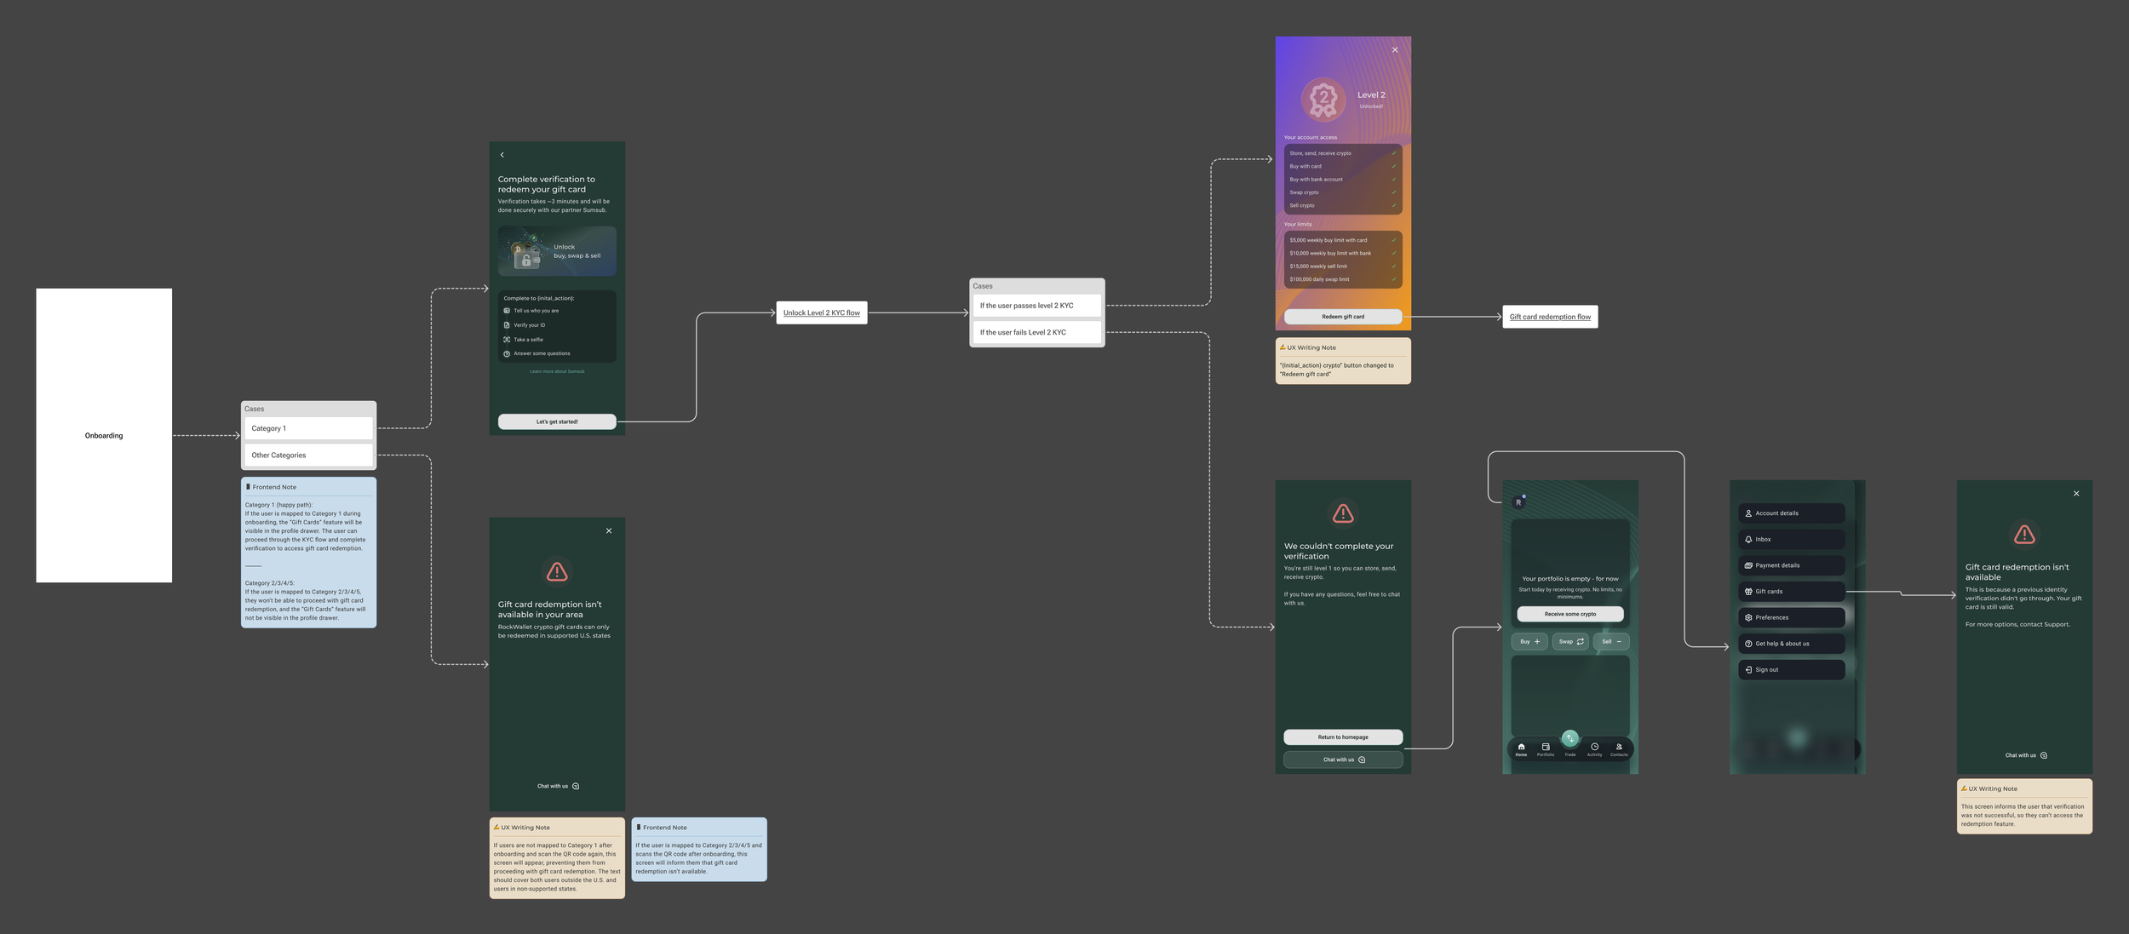Open the profile avatar on the home screen

click(1518, 502)
